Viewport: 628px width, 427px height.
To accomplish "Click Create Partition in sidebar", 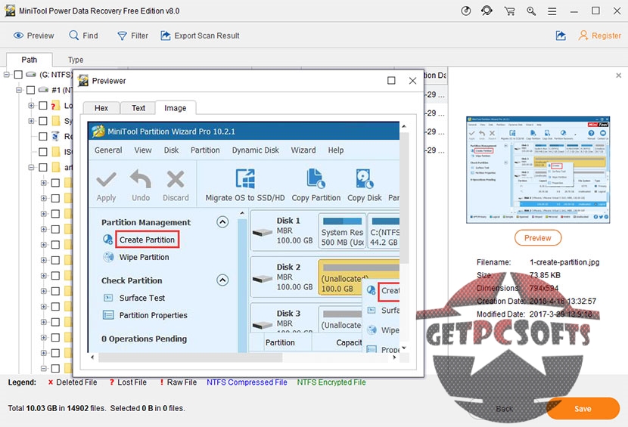I will click(147, 240).
